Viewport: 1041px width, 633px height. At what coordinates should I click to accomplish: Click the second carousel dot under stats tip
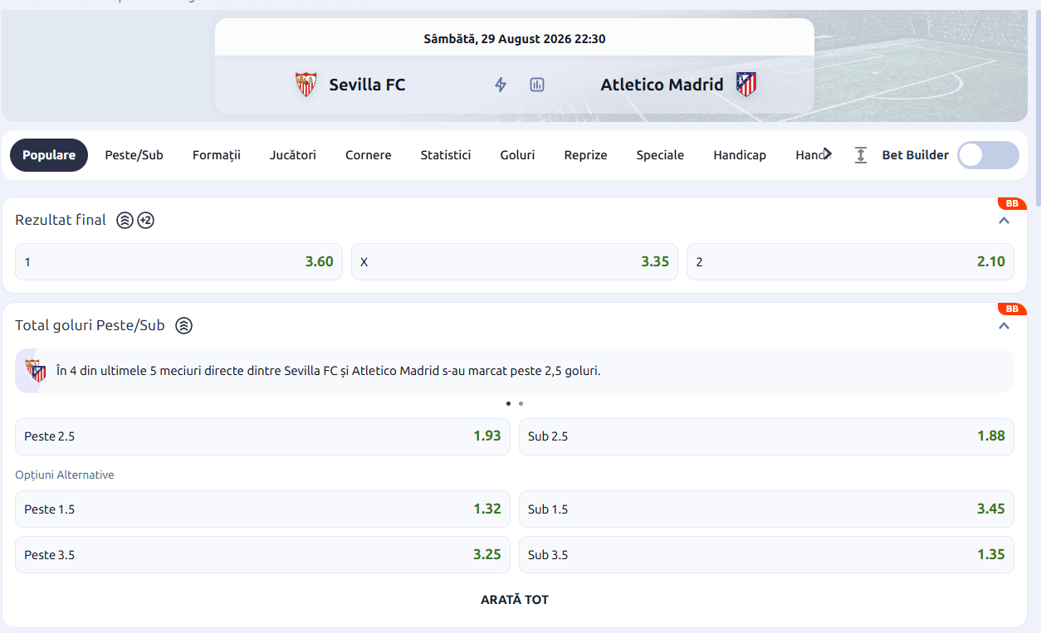click(520, 404)
